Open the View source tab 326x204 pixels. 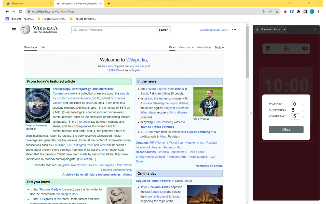tap(186, 47)
